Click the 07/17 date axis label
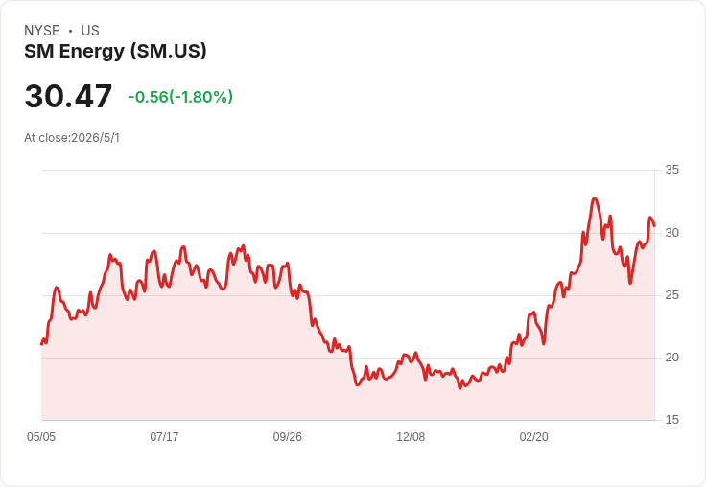Viewport: 706px width, 487px height. (164, 437)
